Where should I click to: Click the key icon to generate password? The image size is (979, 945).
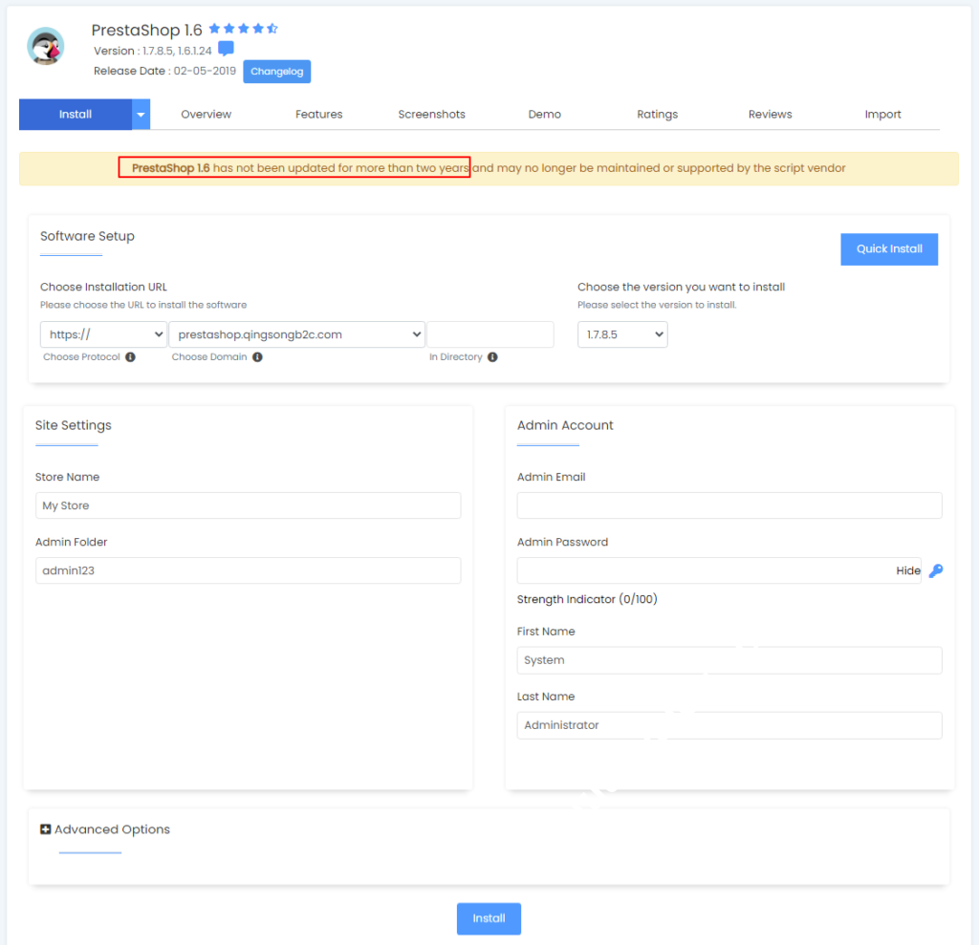coord(936,570)
